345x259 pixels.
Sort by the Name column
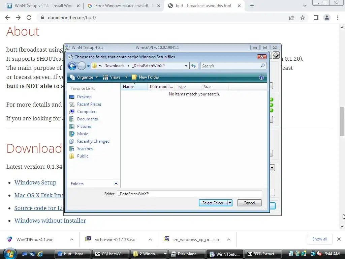tap(134, 87)
